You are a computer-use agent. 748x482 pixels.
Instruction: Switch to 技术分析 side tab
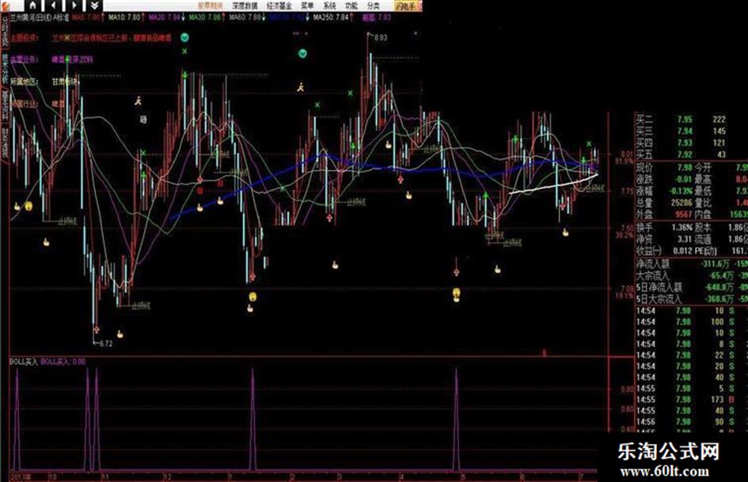click(x=5, y=69)
